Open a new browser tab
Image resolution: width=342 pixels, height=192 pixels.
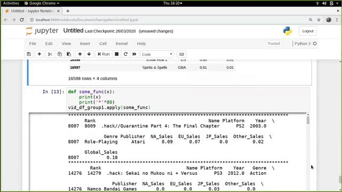tap(68, 11)
